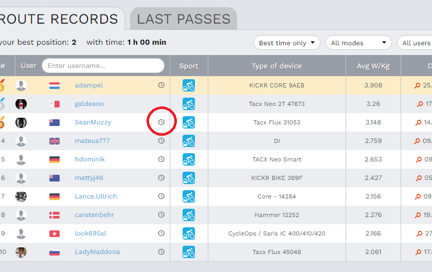The image size is (432, 272).
Task: Open mateus777 user profile link
Action: pos(92,140)
